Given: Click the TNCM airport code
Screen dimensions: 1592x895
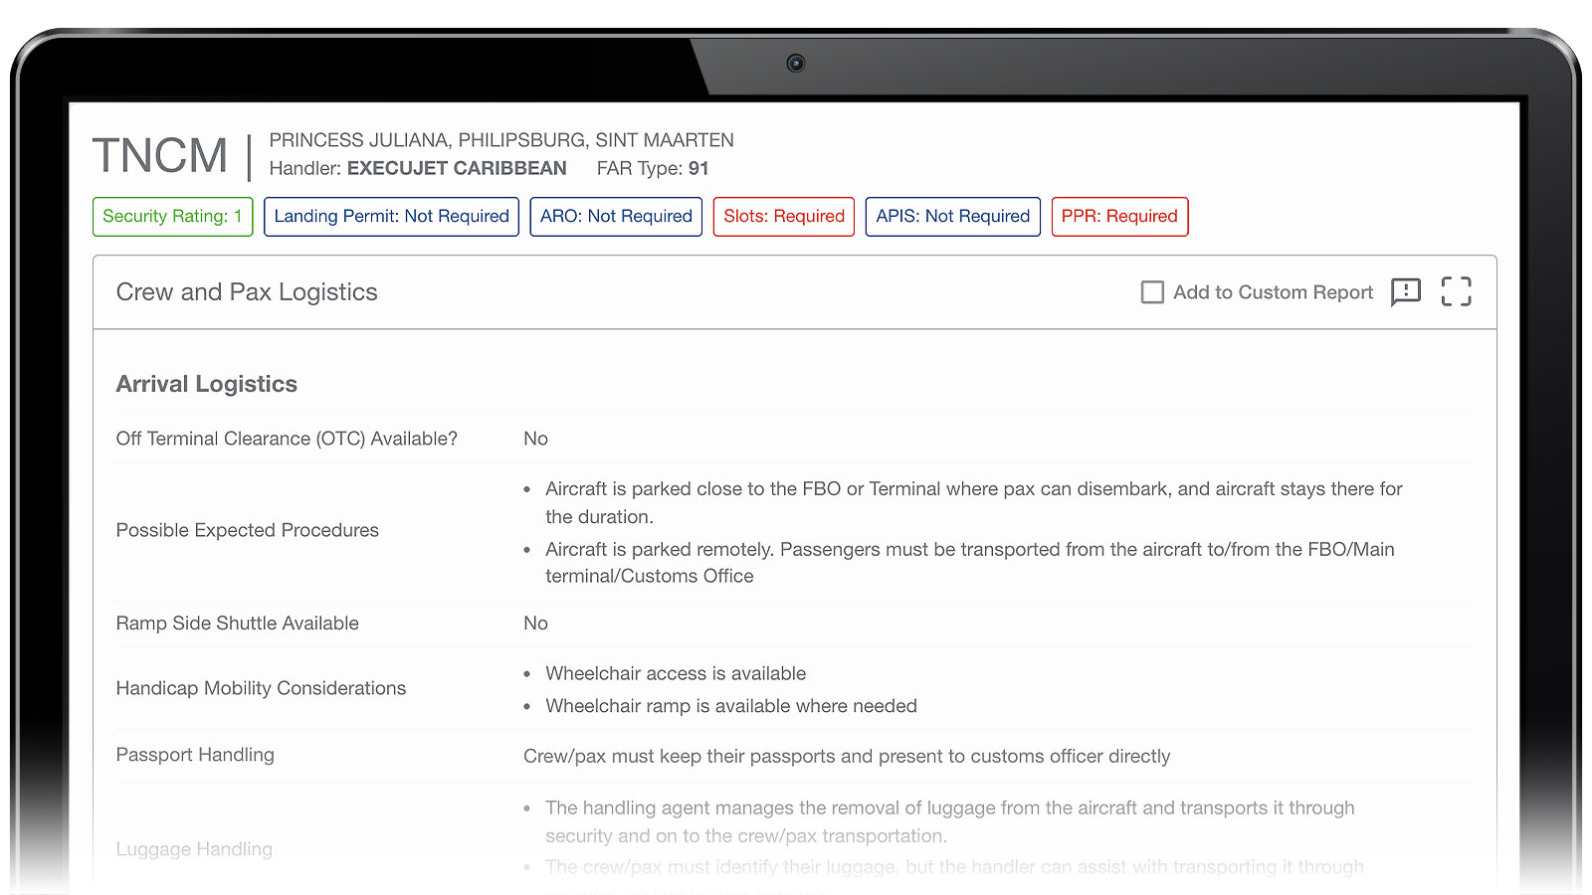Looking at the screenshot, I should tap(160, 156).
